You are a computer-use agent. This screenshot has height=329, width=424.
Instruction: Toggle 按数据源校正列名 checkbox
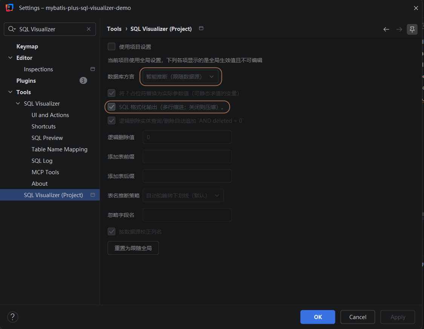[112, 231]
